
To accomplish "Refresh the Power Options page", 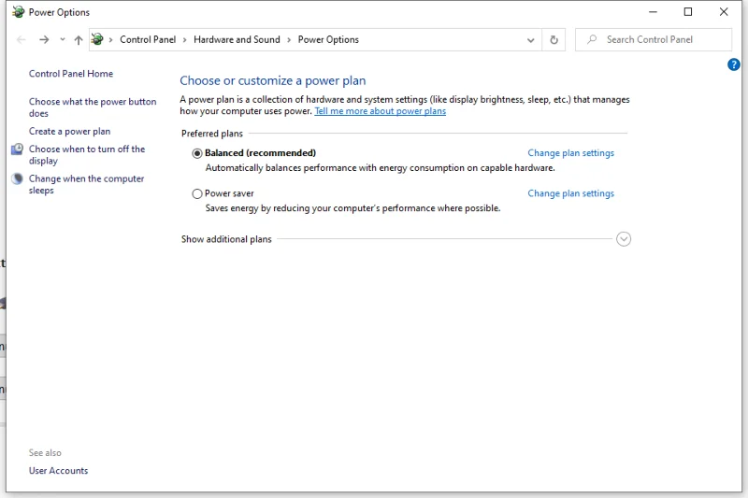I will pos(554,40).
